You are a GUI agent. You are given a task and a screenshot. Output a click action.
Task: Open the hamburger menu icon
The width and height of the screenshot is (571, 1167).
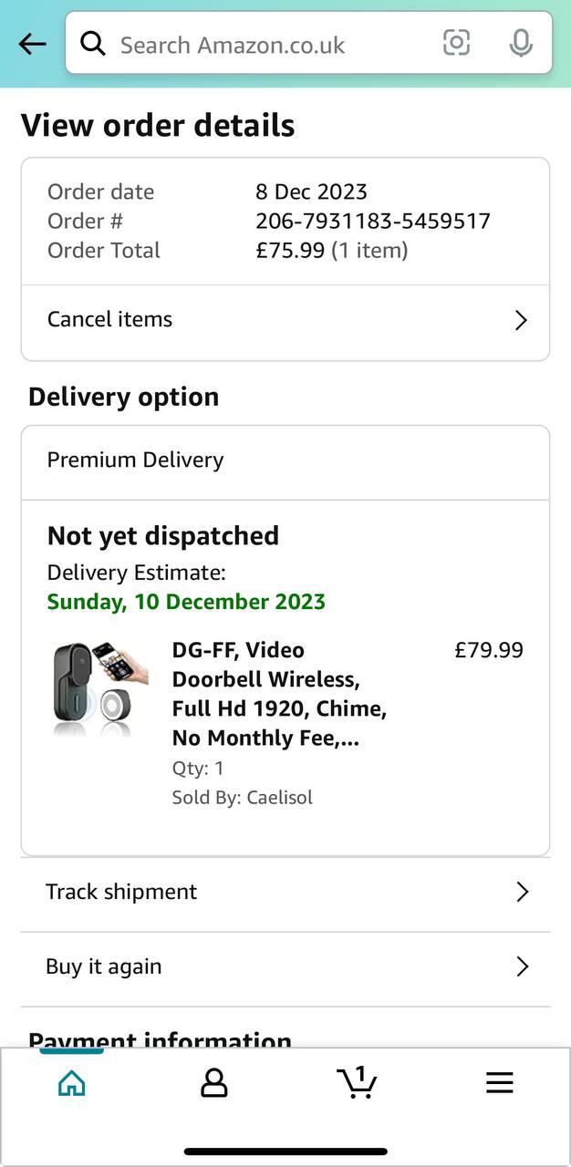[x=499, y=1082]
